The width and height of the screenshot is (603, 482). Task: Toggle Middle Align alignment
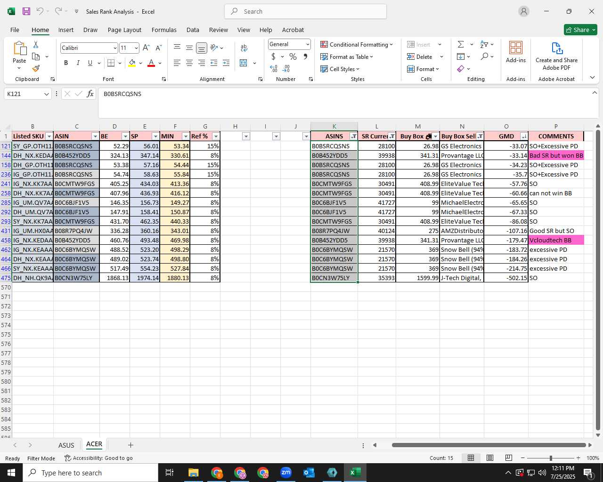(x=189, y=48)
